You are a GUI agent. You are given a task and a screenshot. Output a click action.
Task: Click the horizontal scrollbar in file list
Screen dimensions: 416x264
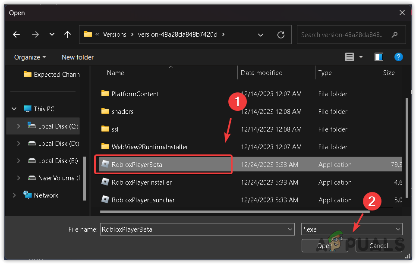[235, 212]
